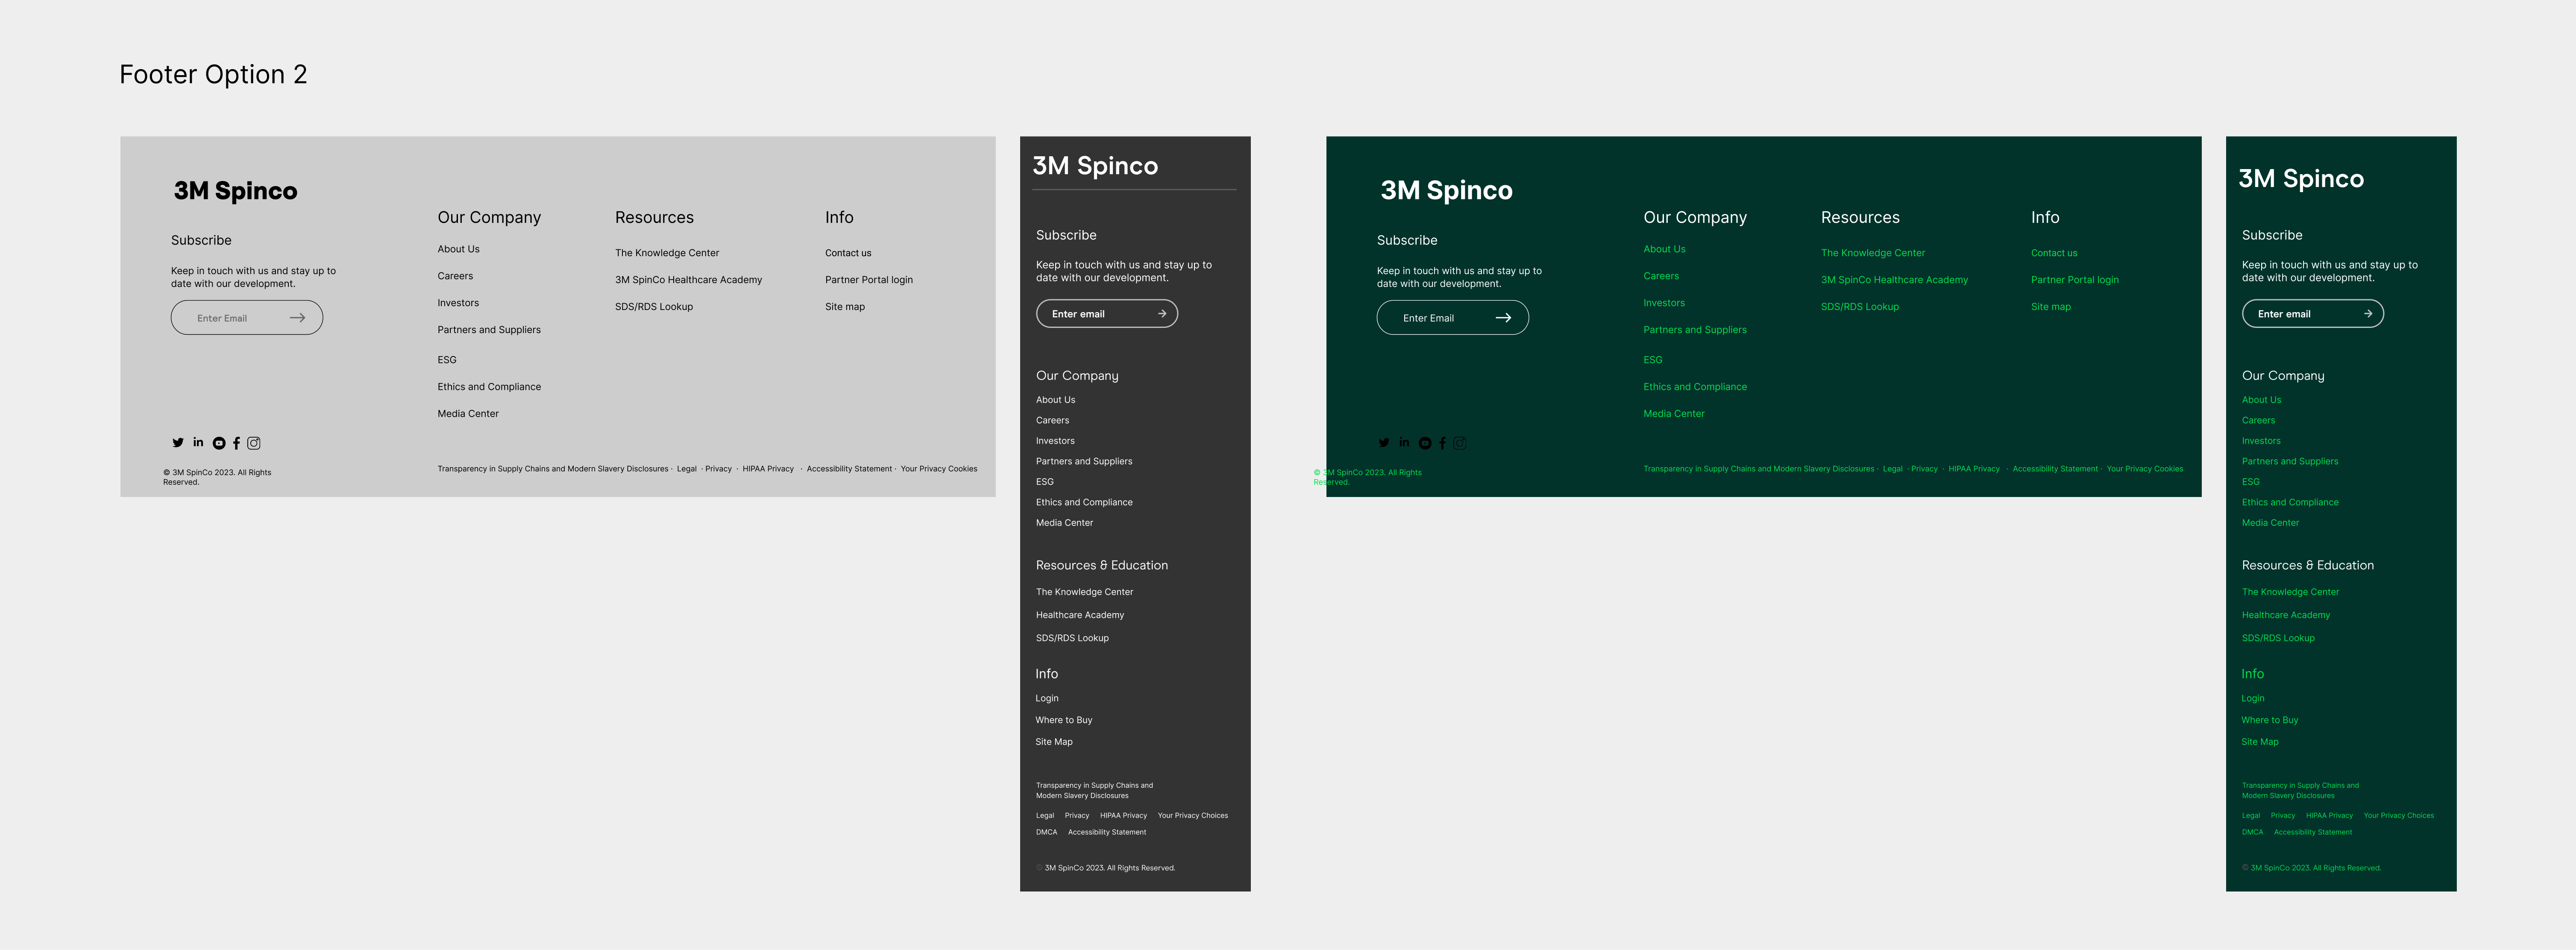Open Site Map in the dark mobile footer
2576x950 pixels.
click(1054, 742)
